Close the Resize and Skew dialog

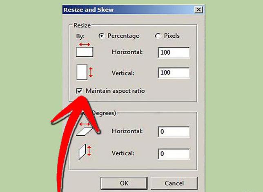click(198, 9)
